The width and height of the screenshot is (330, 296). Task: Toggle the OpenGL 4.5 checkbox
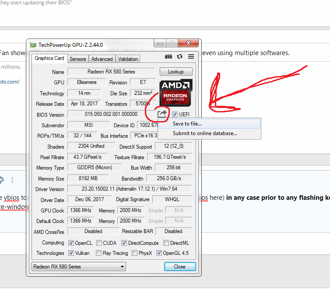point(159,253)
